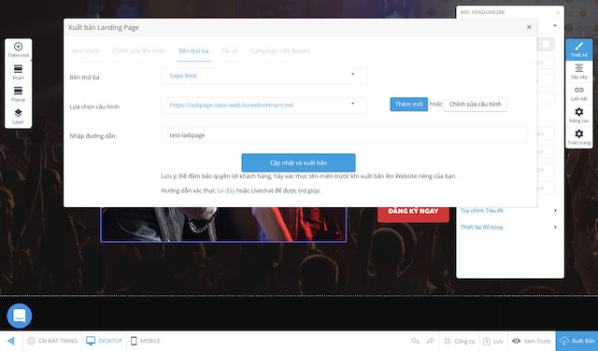Undo the last action

point(415,341)
